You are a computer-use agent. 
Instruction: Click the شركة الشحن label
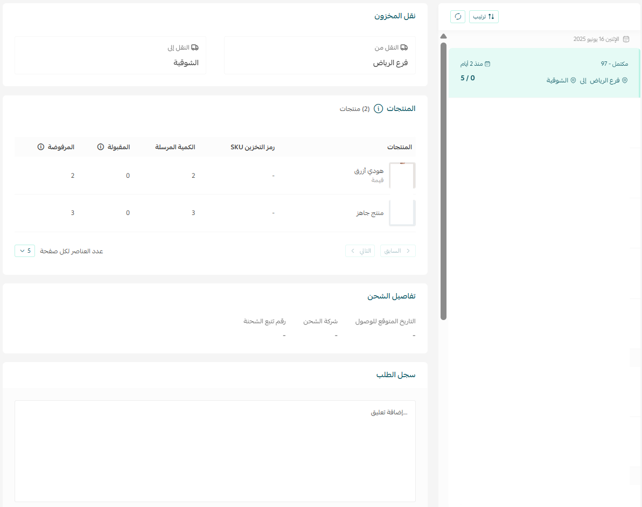click(320, 322)
